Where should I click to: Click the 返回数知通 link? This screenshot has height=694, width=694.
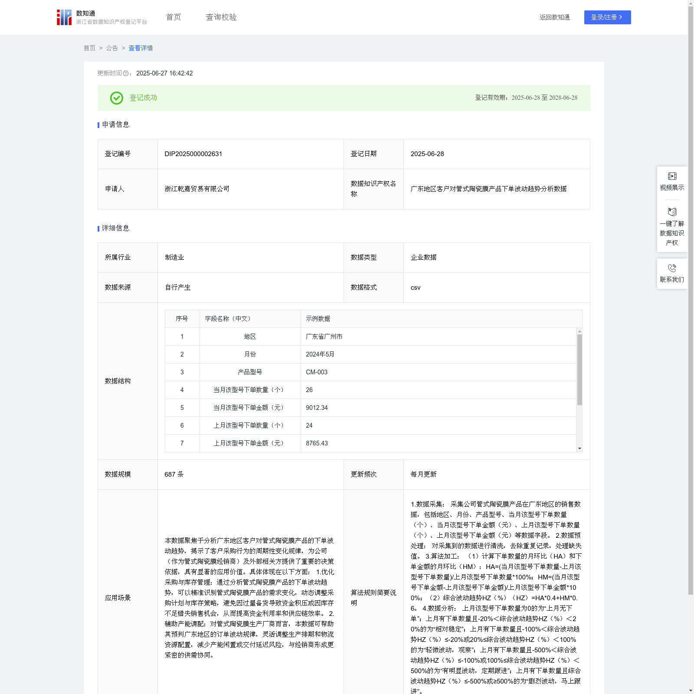click(554, 17)
